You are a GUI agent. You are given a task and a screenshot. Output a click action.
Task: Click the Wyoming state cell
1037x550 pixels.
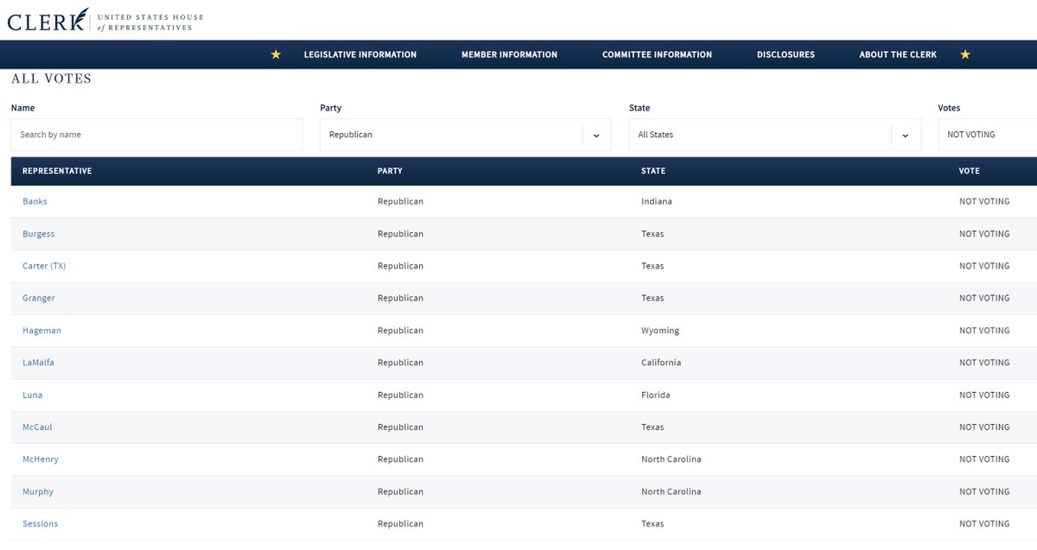660,331
